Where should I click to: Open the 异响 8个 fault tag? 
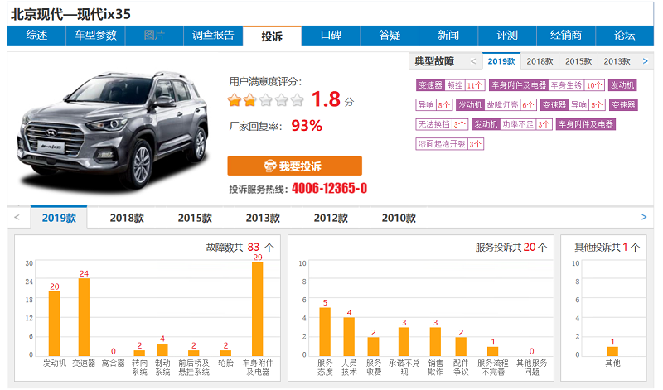point(434,105)
